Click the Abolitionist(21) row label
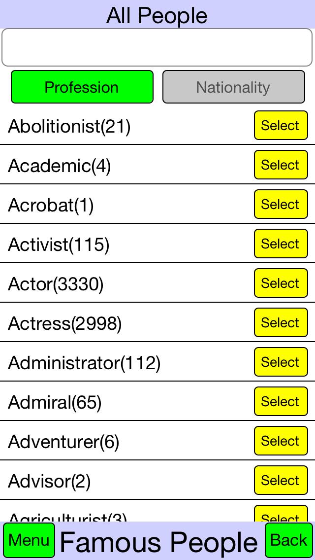The image size is (315, 560). (x=69, y=127)
